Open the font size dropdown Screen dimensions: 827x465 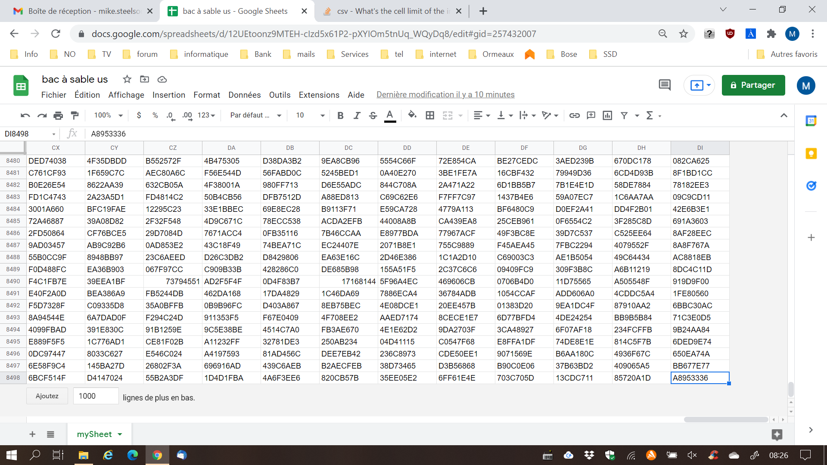click(x=310, y=115)
